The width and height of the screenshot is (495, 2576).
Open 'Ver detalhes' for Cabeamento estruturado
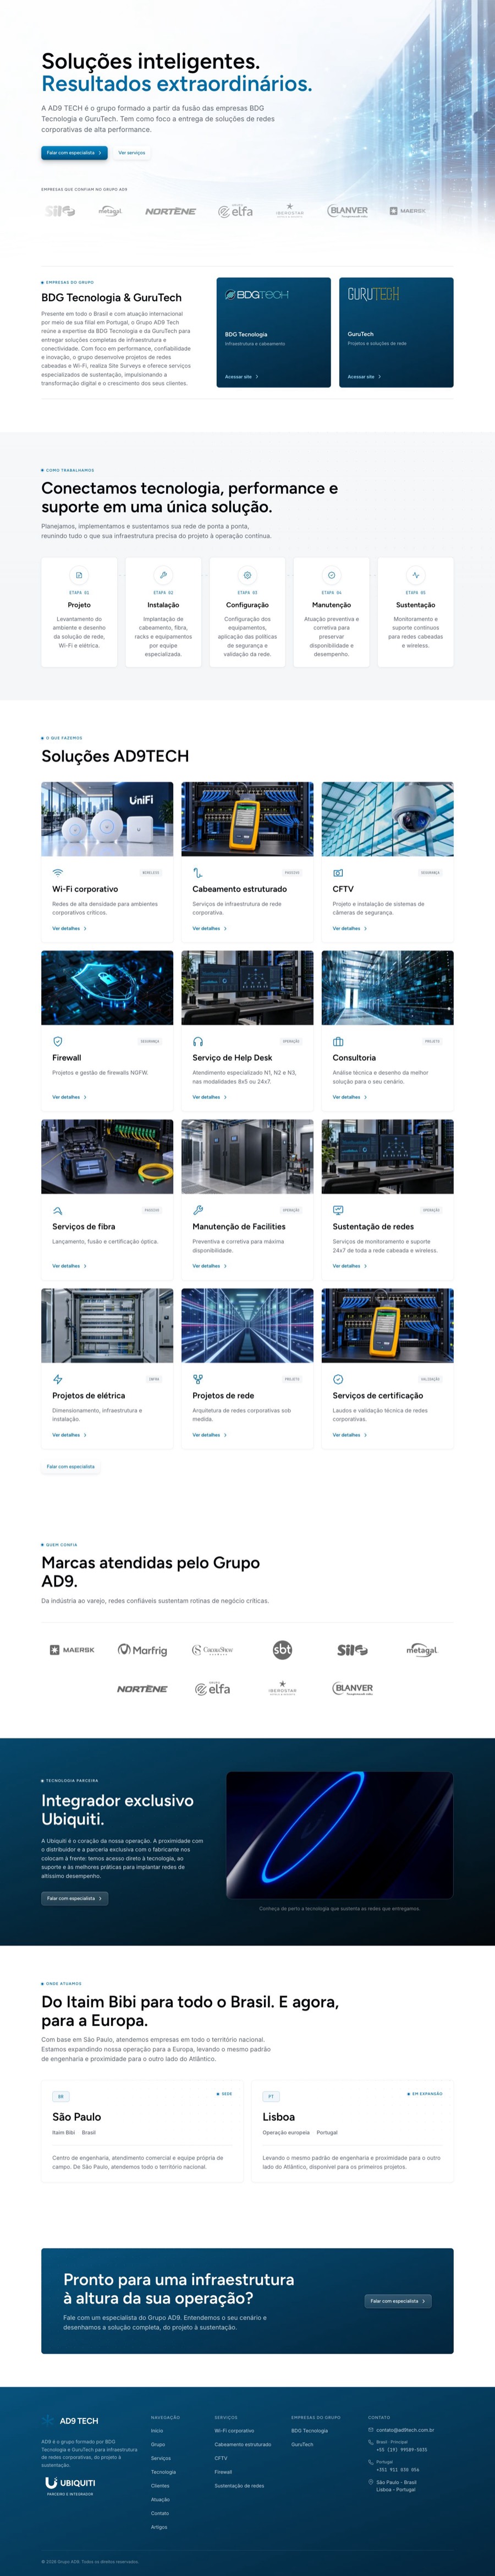210,928
